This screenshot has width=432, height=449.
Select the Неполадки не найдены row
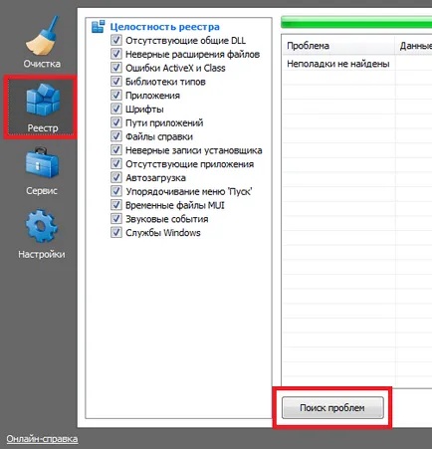[357, 64]
